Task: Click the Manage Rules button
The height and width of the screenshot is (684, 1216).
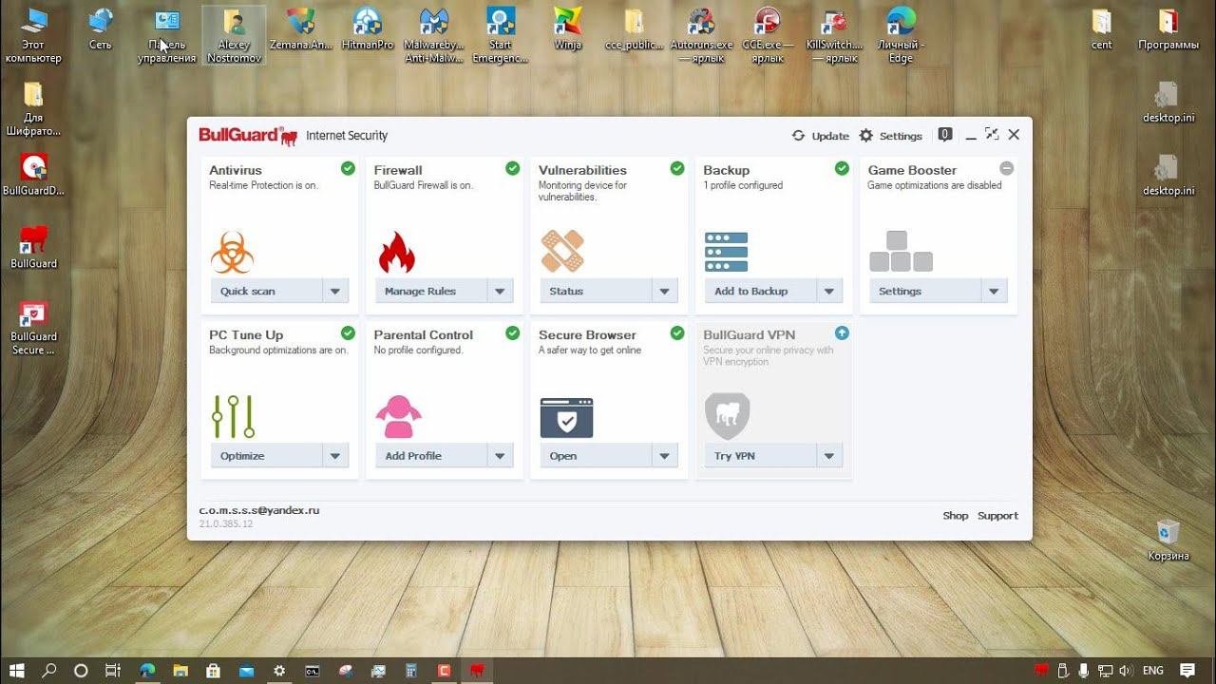Action: (x=431, y=291)
